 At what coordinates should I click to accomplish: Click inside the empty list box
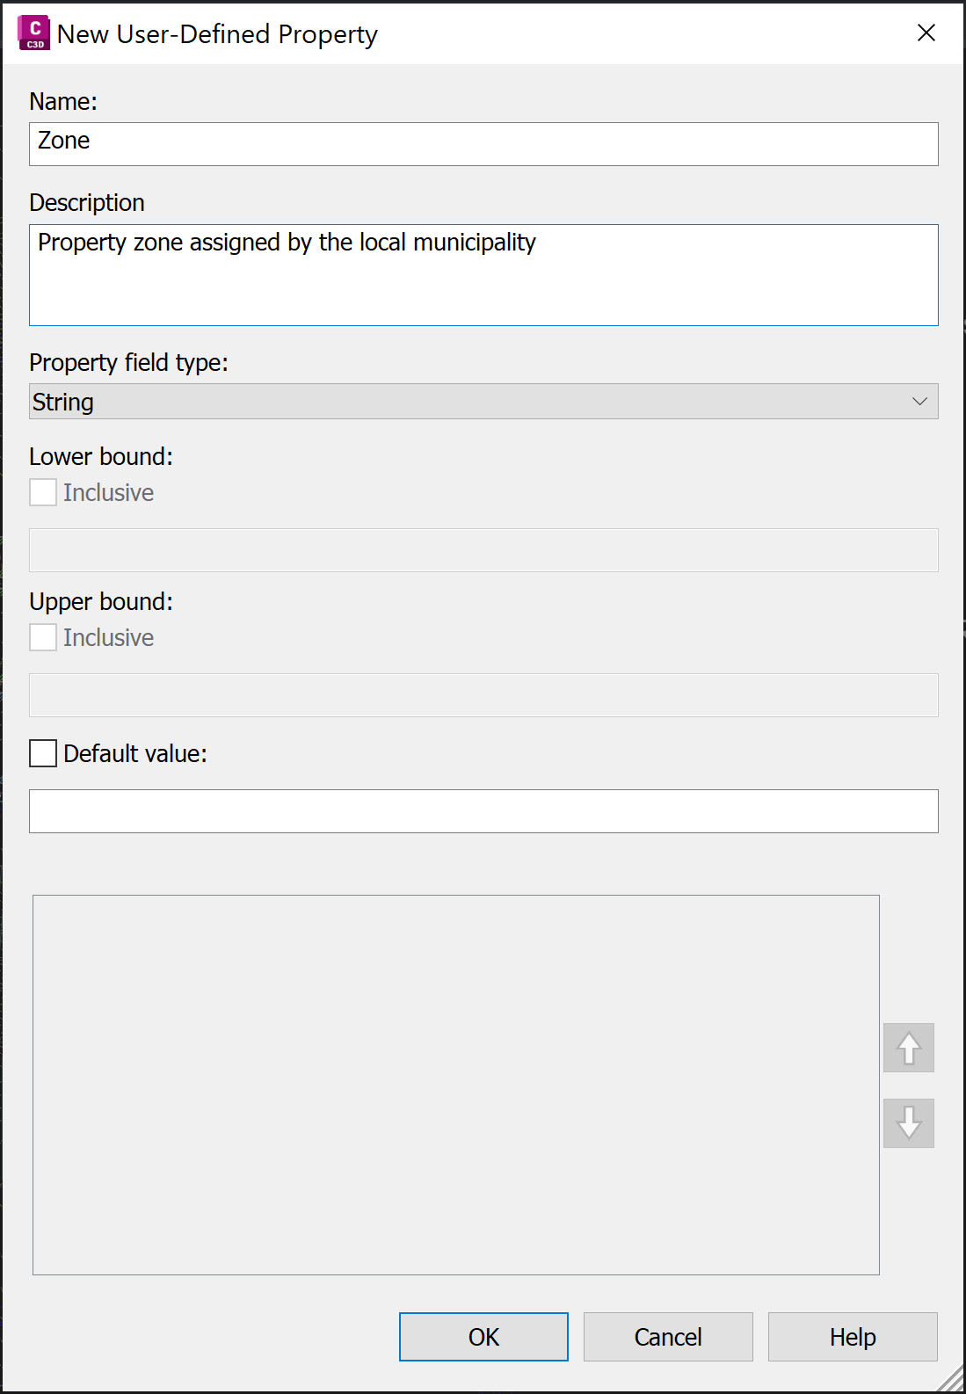(456, 1085)
